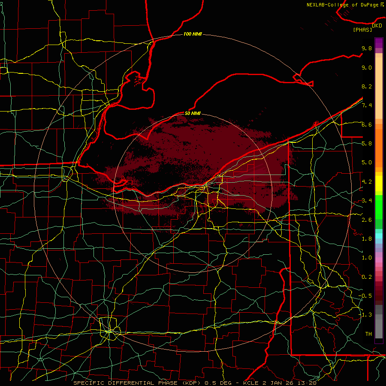Pick the cyan segment of color bar

379,236
